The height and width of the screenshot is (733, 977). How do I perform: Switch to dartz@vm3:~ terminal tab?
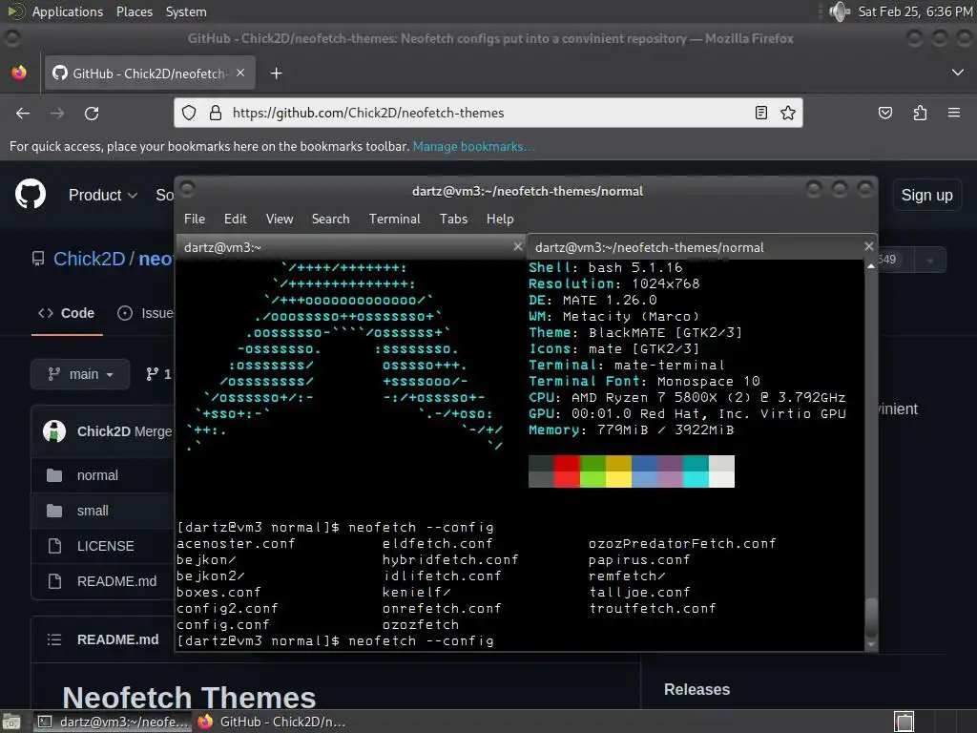[x=351, y=247]
